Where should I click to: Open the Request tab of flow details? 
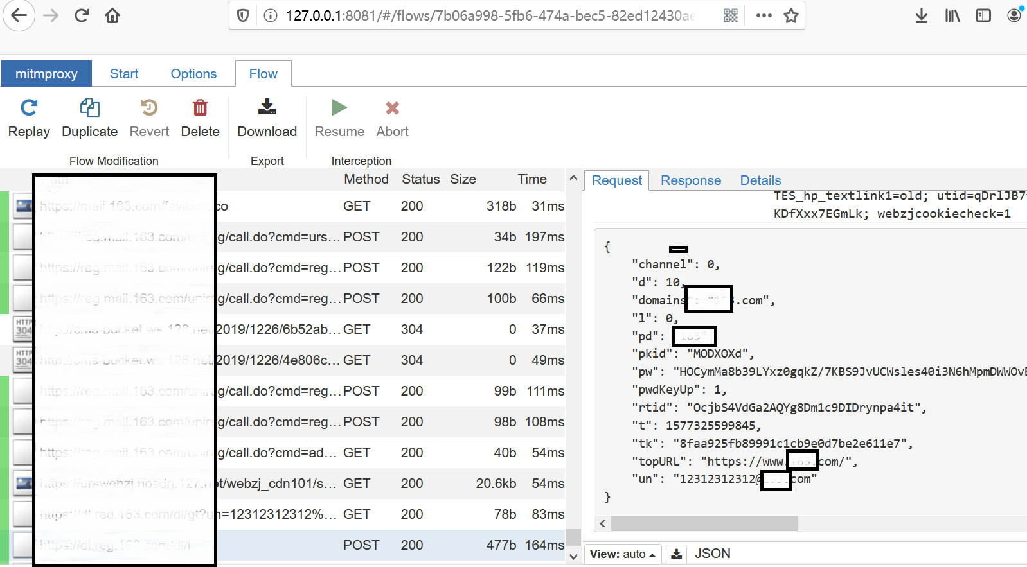617,180
